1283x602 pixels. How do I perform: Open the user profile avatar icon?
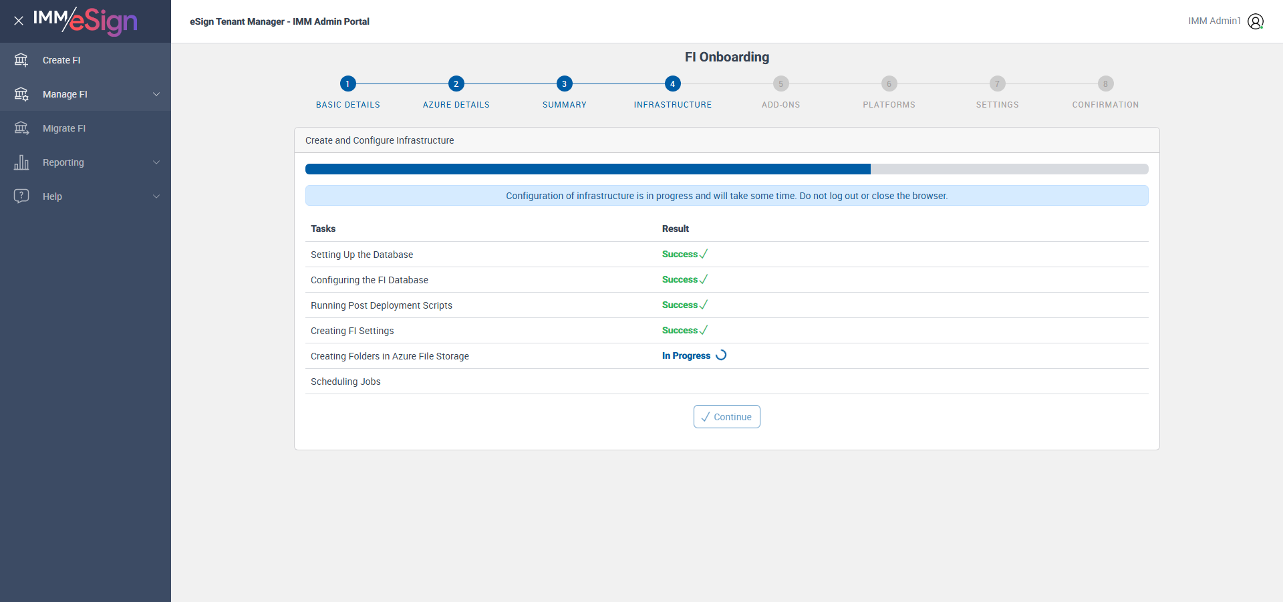point(1256,21)
